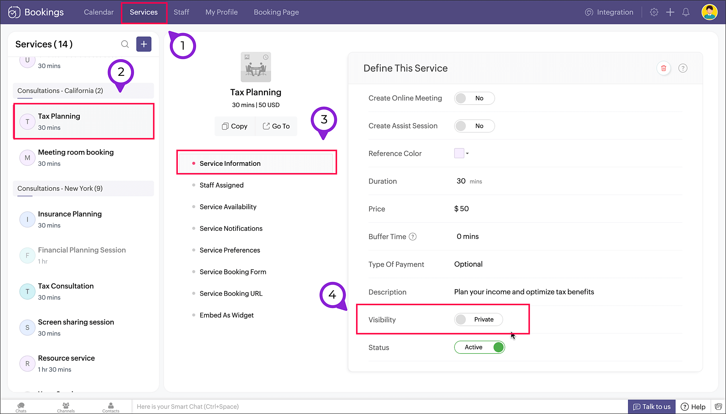
Task: Click the add new service plus button
Action: [144, 44]
